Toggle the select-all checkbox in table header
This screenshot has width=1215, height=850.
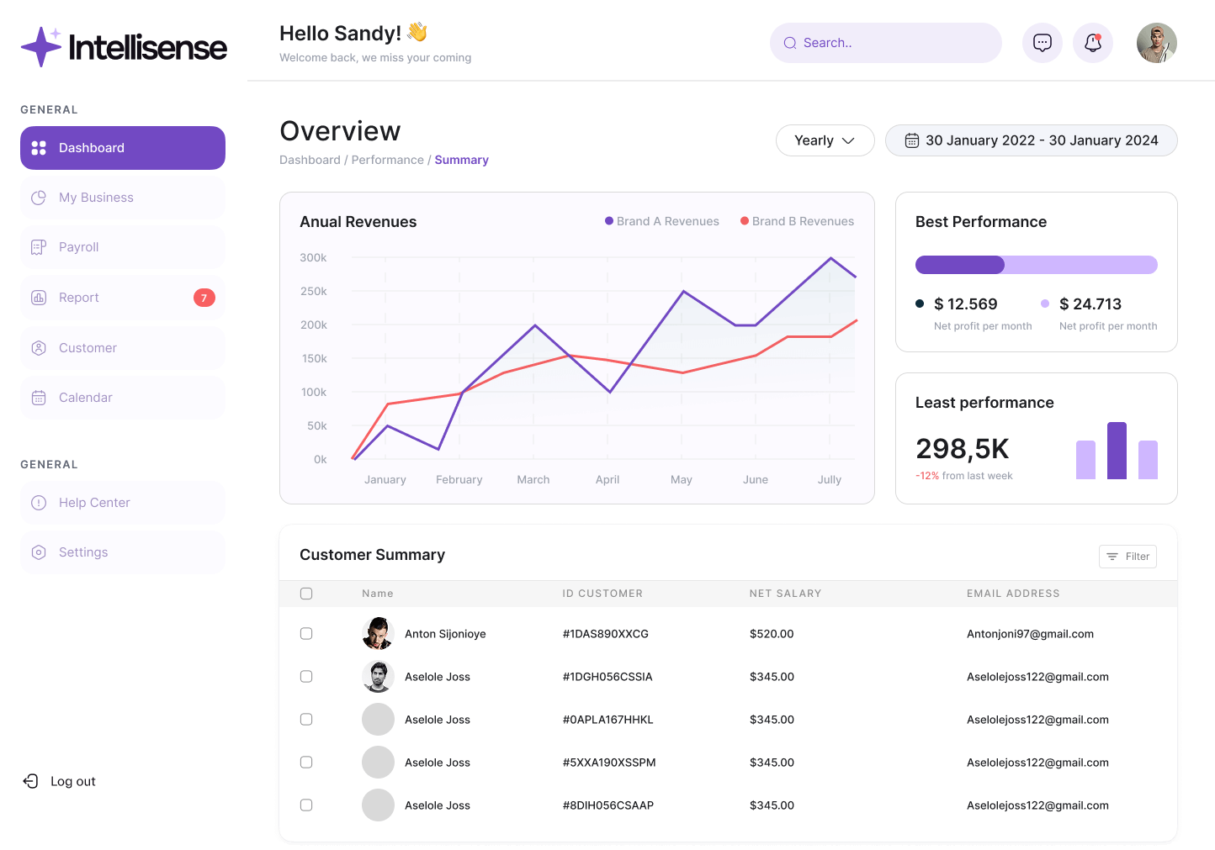click(x=306, y=594)
